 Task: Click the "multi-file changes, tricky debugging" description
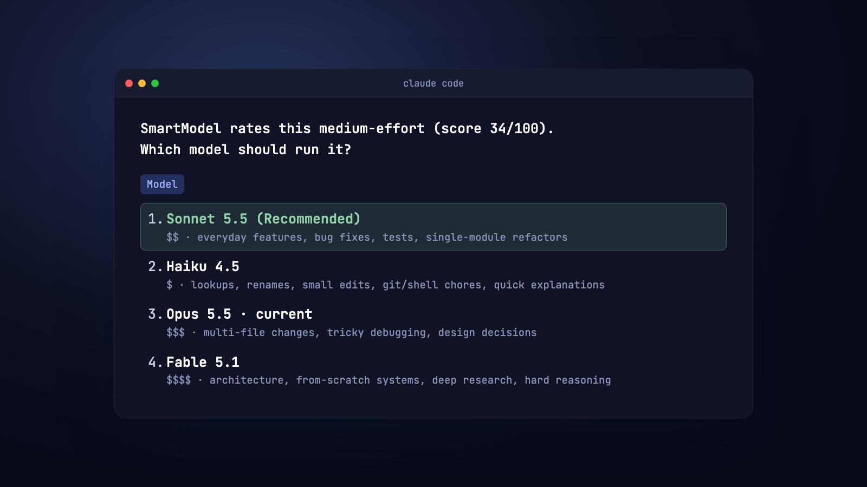click(351, 332)
